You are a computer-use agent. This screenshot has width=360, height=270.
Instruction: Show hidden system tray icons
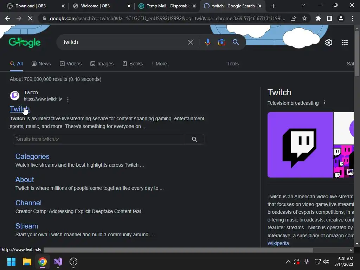[288, 262]
